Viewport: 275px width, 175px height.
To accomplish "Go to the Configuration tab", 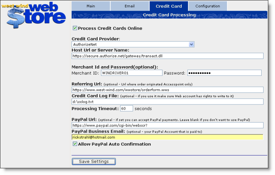I will pyautogui.click(x=208, y=6).
